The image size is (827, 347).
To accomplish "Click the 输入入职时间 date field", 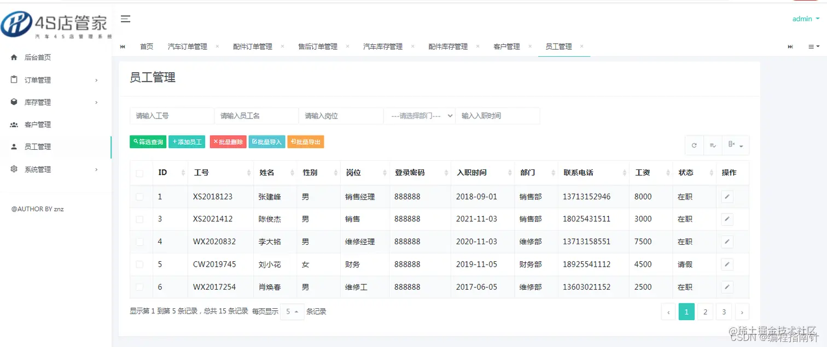I will 498,116.
